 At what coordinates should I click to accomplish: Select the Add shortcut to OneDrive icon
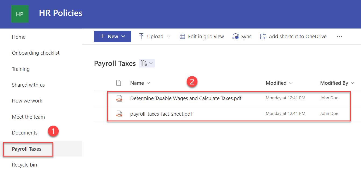[x=263, y=36]
